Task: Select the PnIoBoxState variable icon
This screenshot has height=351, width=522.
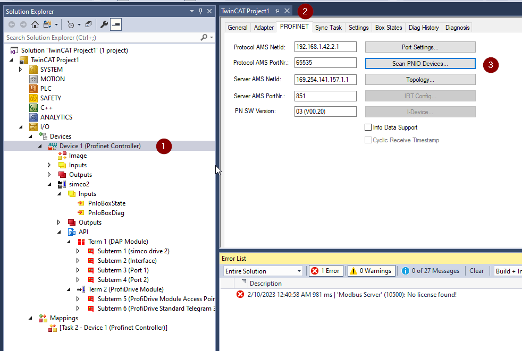Action: pyautogui.click(x=81, y=203)
